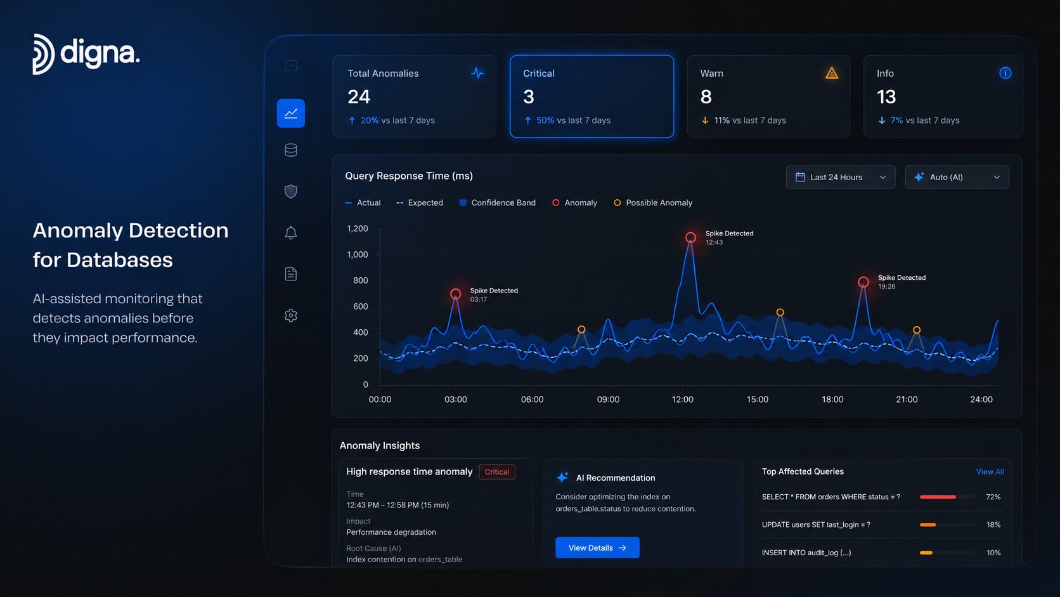1060x597 pixels.
Task: Open the Last 24 Hours dropdown
Action: click(x=841, y=177)
